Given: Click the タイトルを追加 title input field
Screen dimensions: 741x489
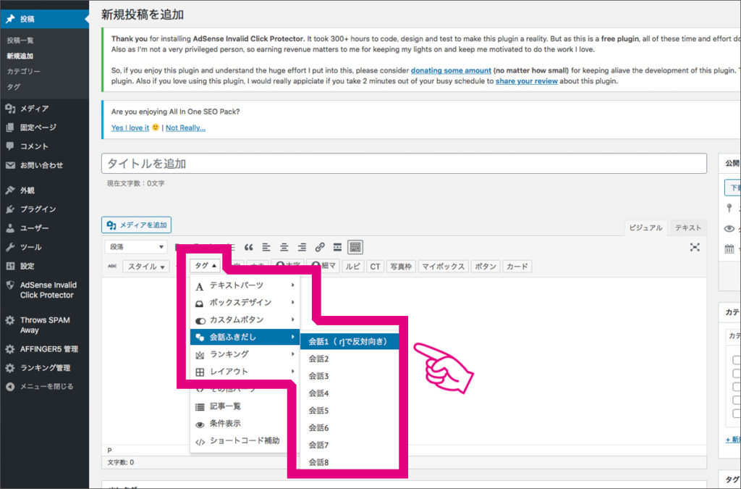Looking at the screenshot, I should click(x=405, y=163).
